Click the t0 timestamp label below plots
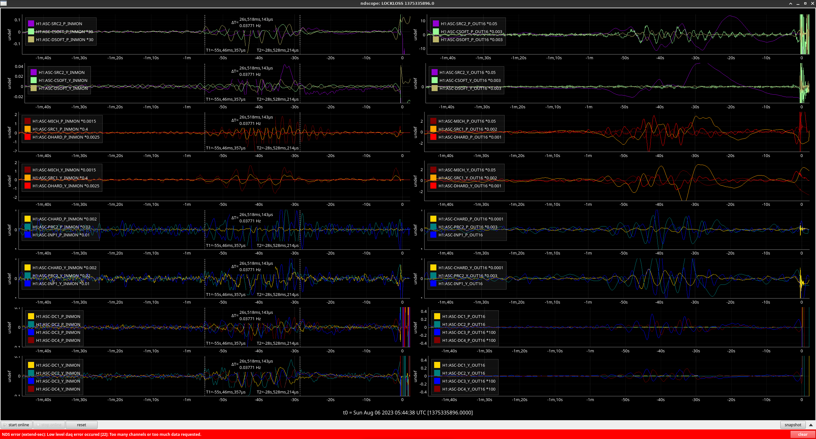The height and width of the screenshot is (439, 816). (408, 413)
